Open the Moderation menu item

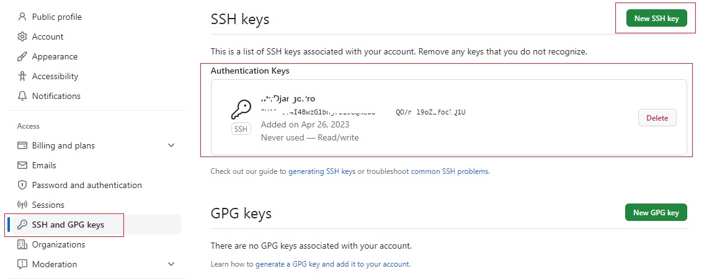click(55, 264)
